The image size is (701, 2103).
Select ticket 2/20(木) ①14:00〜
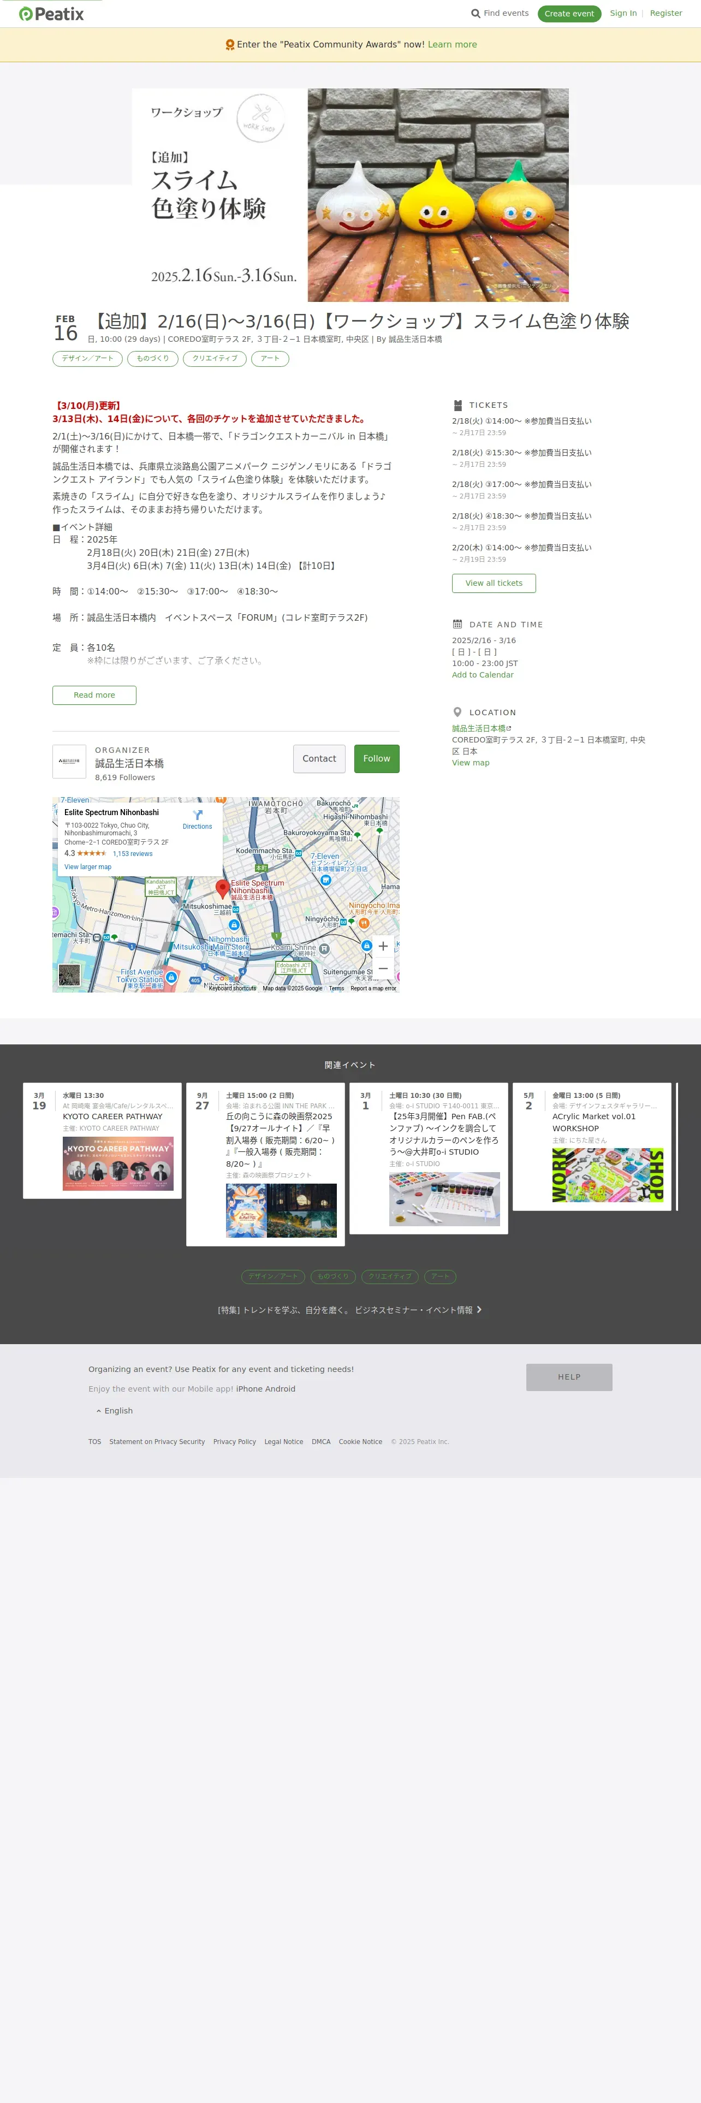(521, 548)
